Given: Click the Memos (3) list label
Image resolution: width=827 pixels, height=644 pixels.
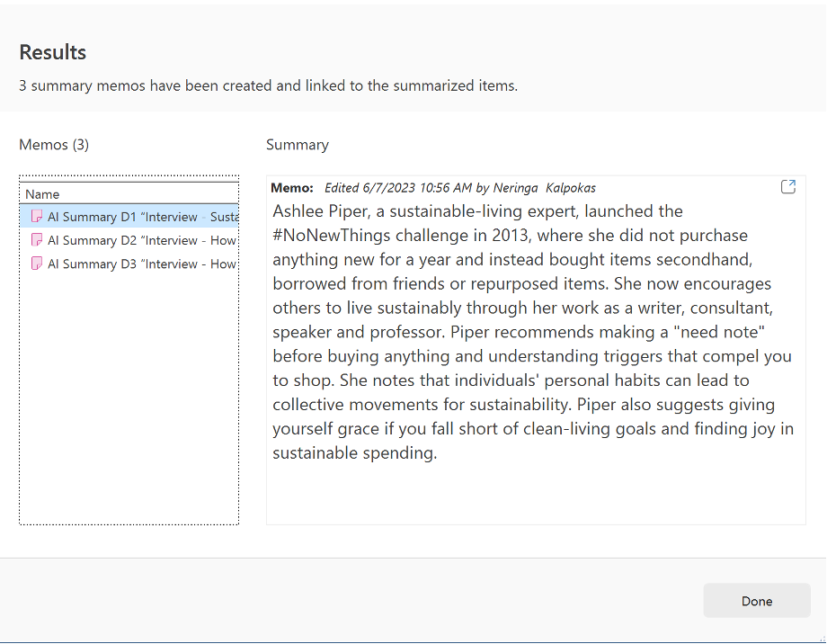Looking at the screenshot, I should point(54,144).
